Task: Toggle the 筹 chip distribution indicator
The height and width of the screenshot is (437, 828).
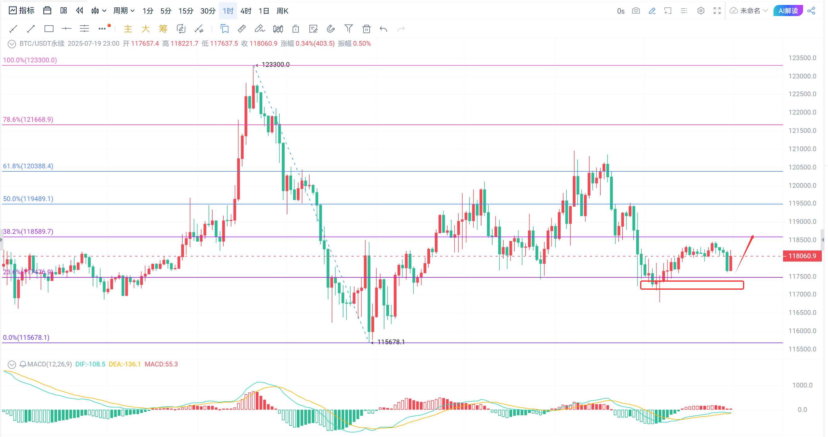Action: click(163, 29)
